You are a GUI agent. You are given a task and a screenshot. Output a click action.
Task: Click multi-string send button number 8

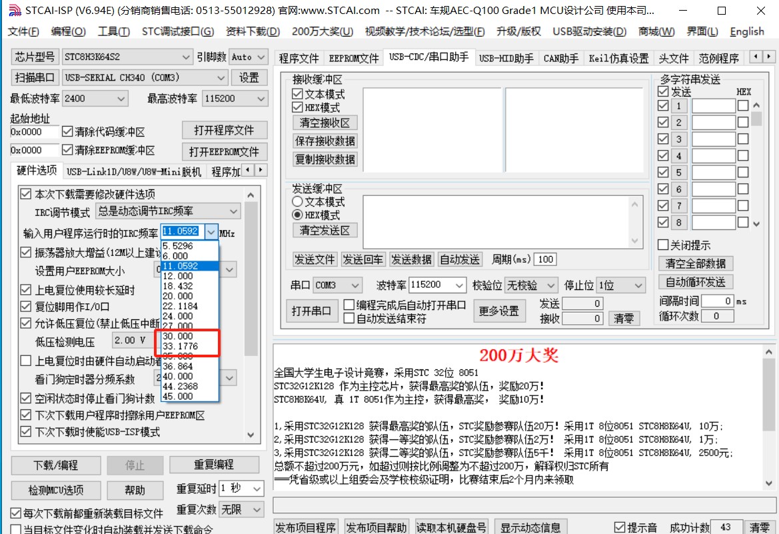[678, 222]
